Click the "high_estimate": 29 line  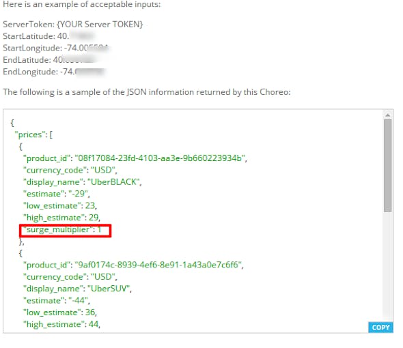click(61, 218)
